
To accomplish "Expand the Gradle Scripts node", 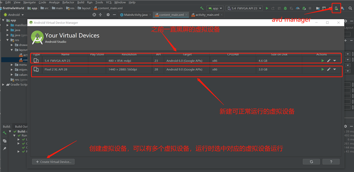I will (x=3, y=85).
